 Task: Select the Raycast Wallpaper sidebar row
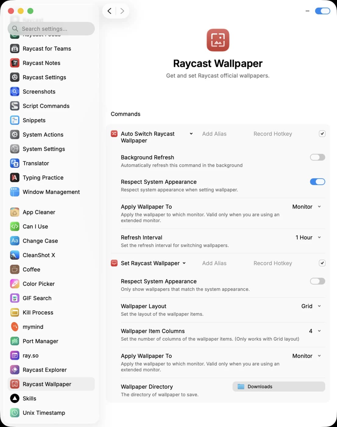(x=51, y=384)
